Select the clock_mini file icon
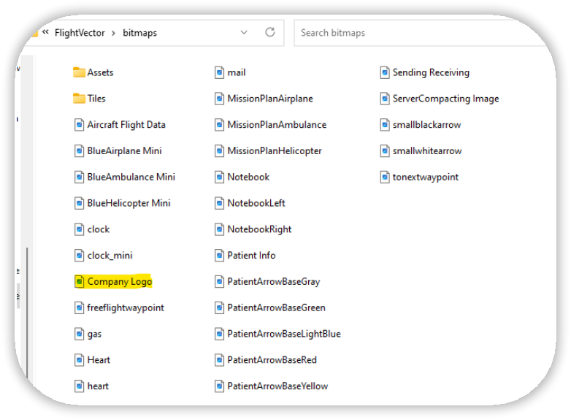 coord(80,255)
